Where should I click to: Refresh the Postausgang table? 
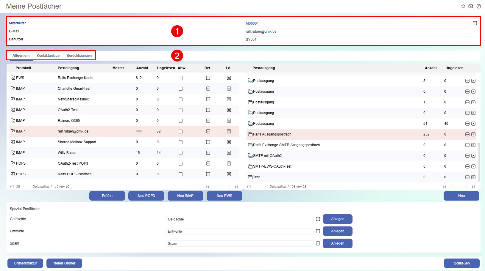pyautogui.click(x=249, y=187)
